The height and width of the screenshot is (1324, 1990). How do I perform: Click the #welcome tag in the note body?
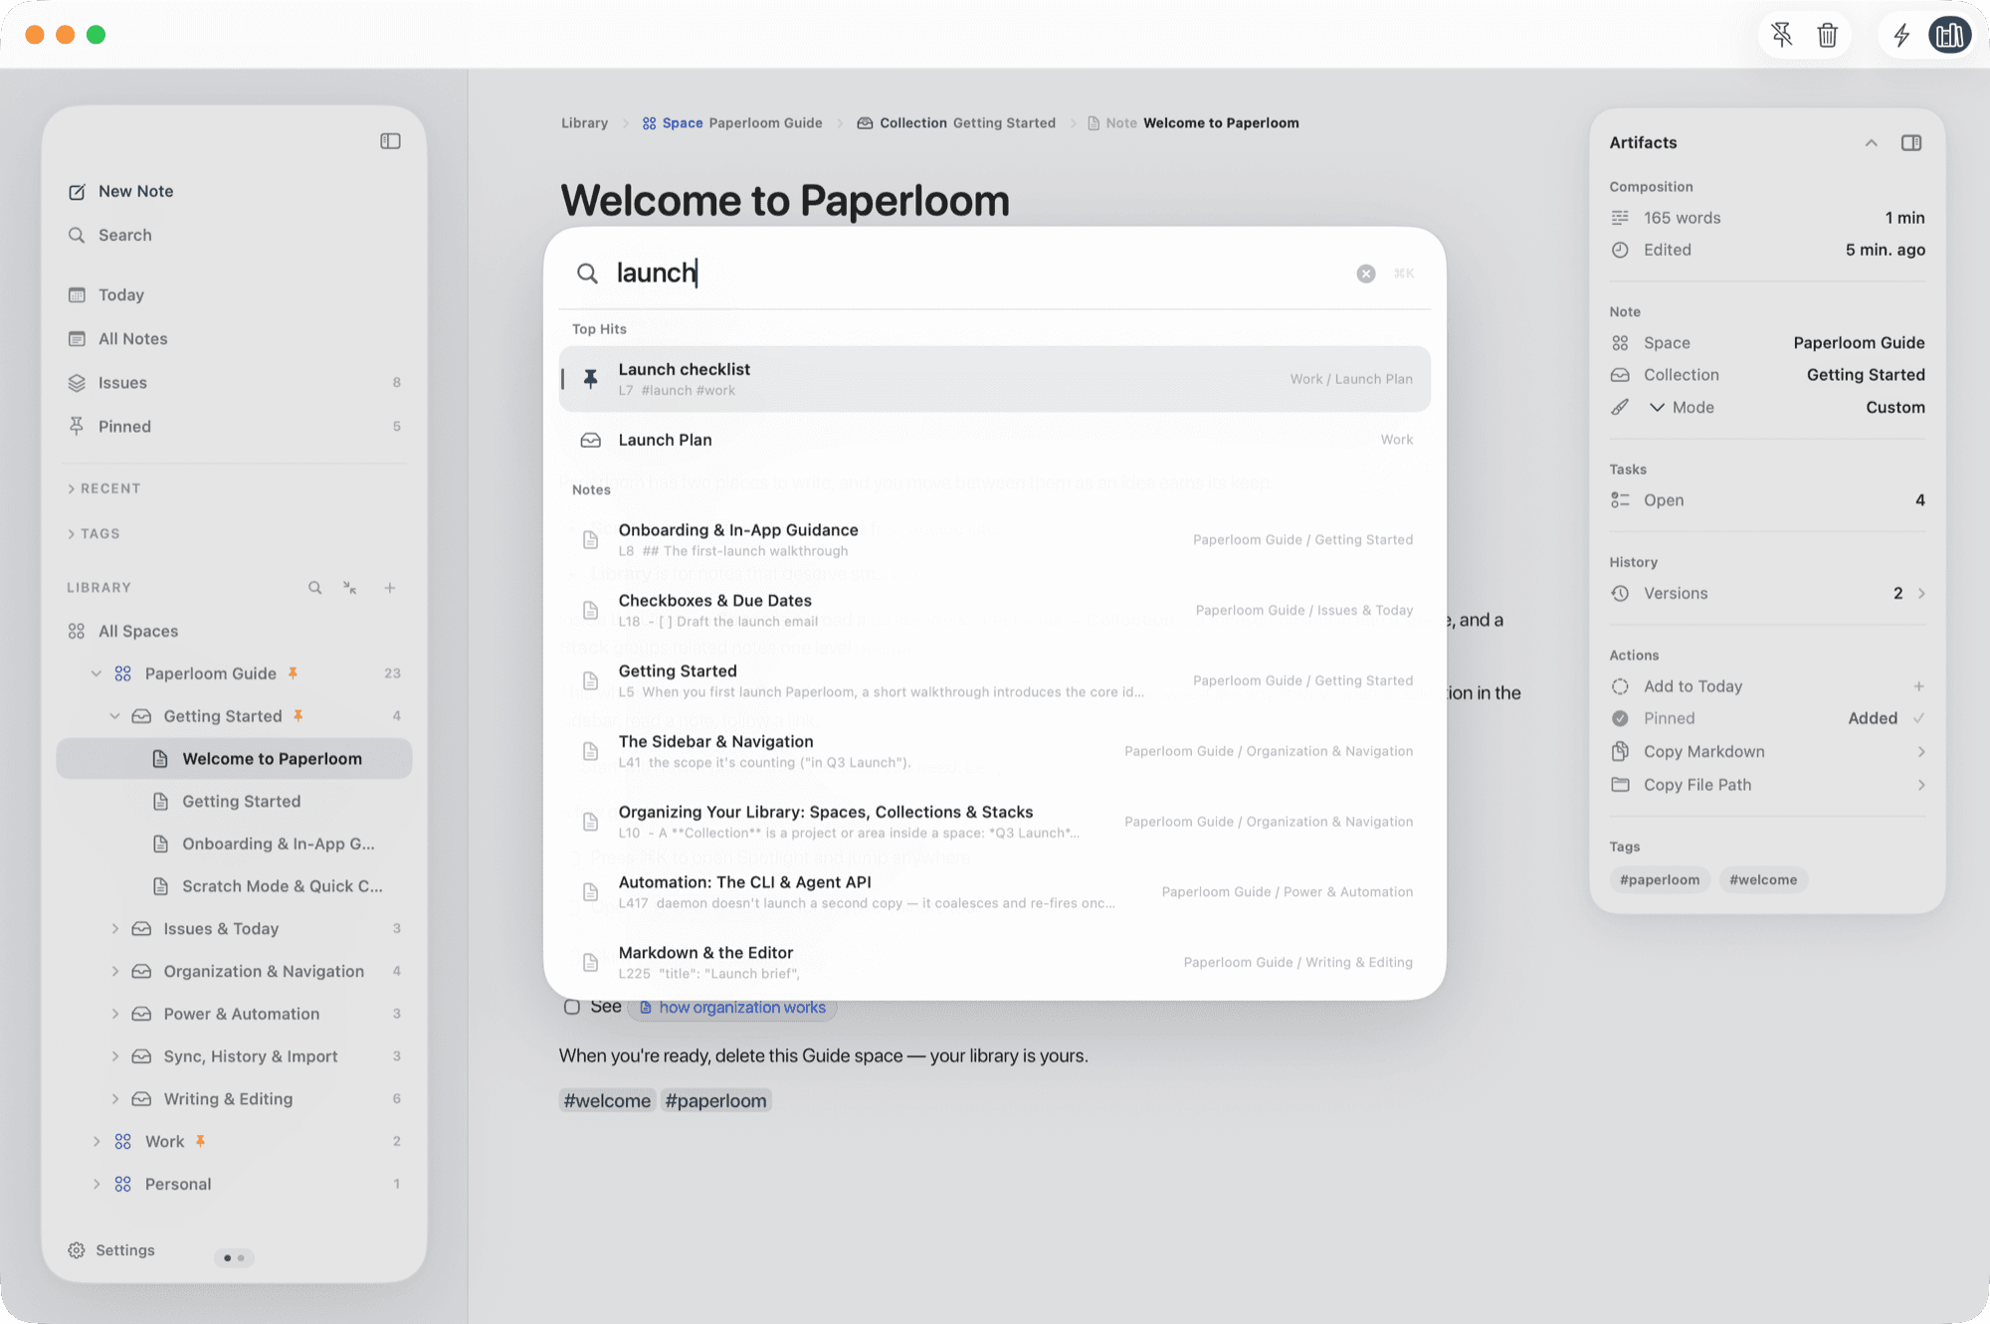(x=607, y=1101)
